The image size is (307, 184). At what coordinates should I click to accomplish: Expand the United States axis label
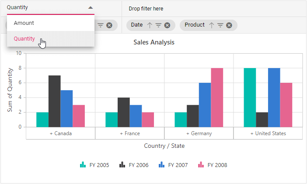tap(268, 133)
